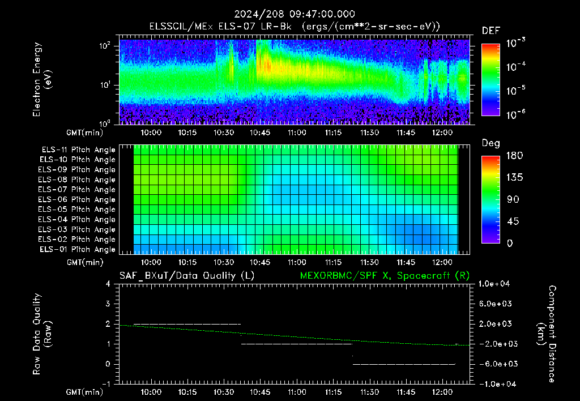Image resolution: width=580 pixels, height=401 pixels.
Task: Click the data quality line at level 0
Action: point(404,364)
